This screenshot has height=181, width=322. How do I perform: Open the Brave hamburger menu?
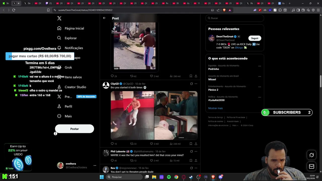pos(318,10)
